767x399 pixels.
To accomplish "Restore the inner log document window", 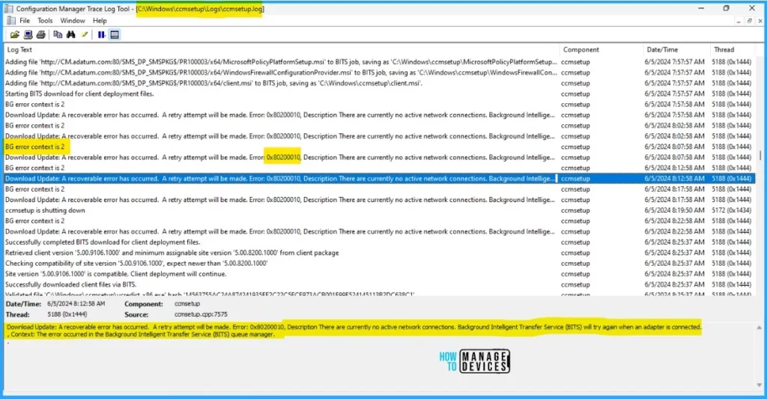I will click(749, 21).
